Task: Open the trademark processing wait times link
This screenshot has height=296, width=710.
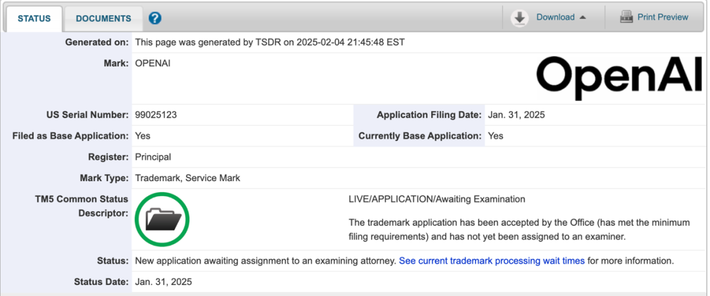Action: click(x=492, y=261)
